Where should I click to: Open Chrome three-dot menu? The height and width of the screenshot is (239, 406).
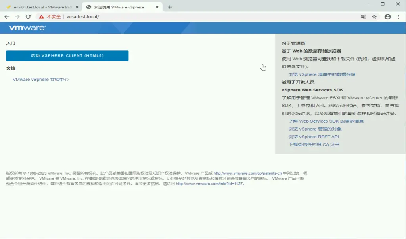tap(398, 17)
